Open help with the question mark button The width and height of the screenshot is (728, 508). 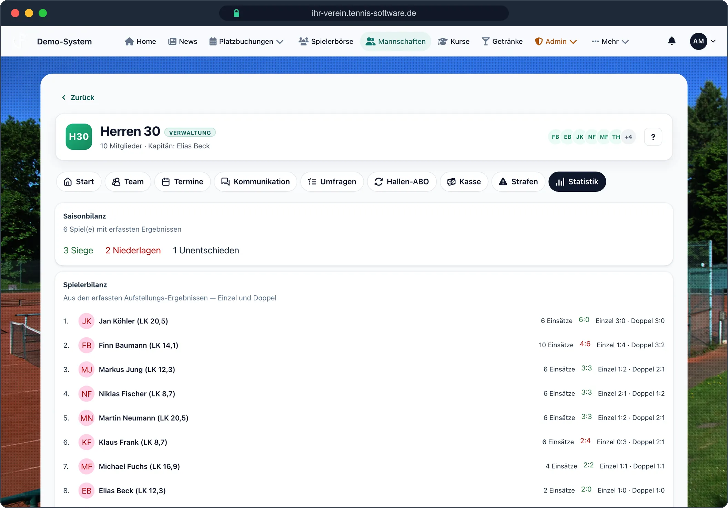[653, 137]
